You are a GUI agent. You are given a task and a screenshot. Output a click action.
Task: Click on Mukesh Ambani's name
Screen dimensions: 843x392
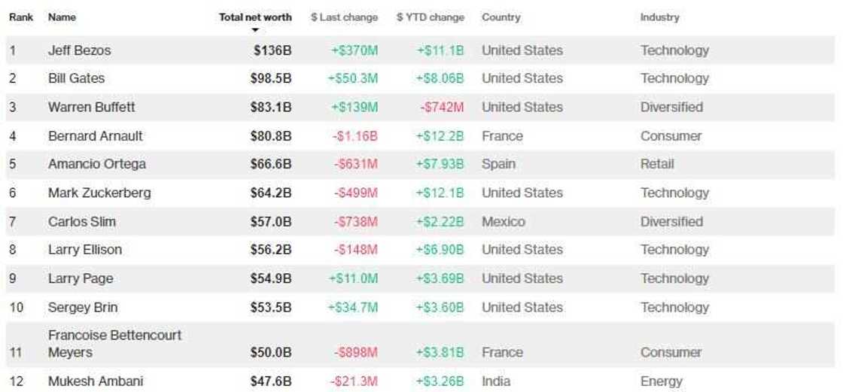coord(95,381)
